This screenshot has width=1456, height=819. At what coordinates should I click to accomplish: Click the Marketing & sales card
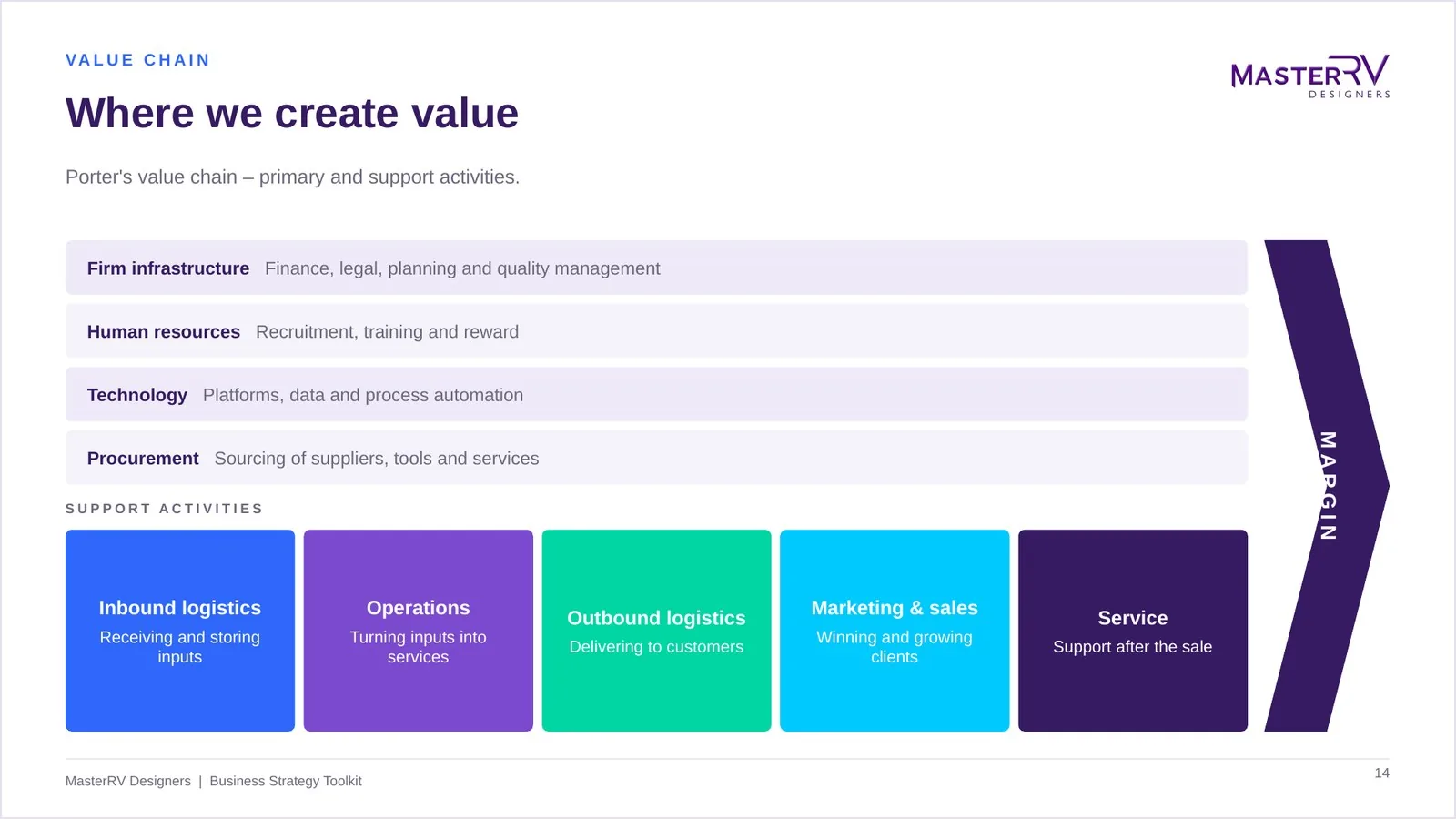895,631
